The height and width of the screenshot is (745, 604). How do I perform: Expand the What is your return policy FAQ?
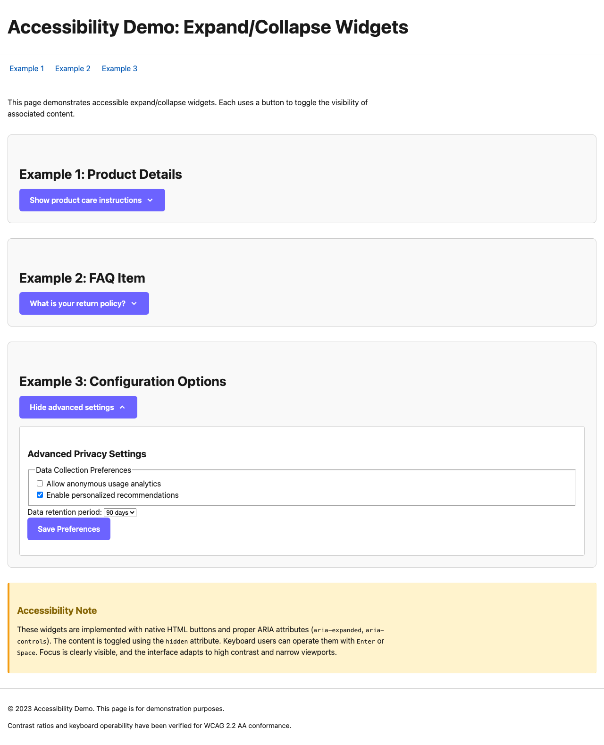coord(84,303)
